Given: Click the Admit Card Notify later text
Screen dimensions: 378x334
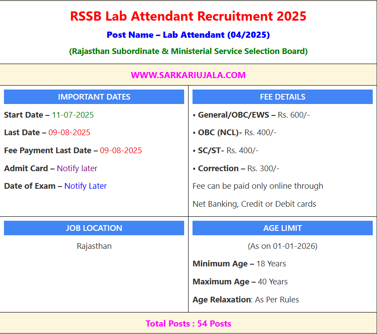Looking at the screenshot, I should [x=77, y=169].
